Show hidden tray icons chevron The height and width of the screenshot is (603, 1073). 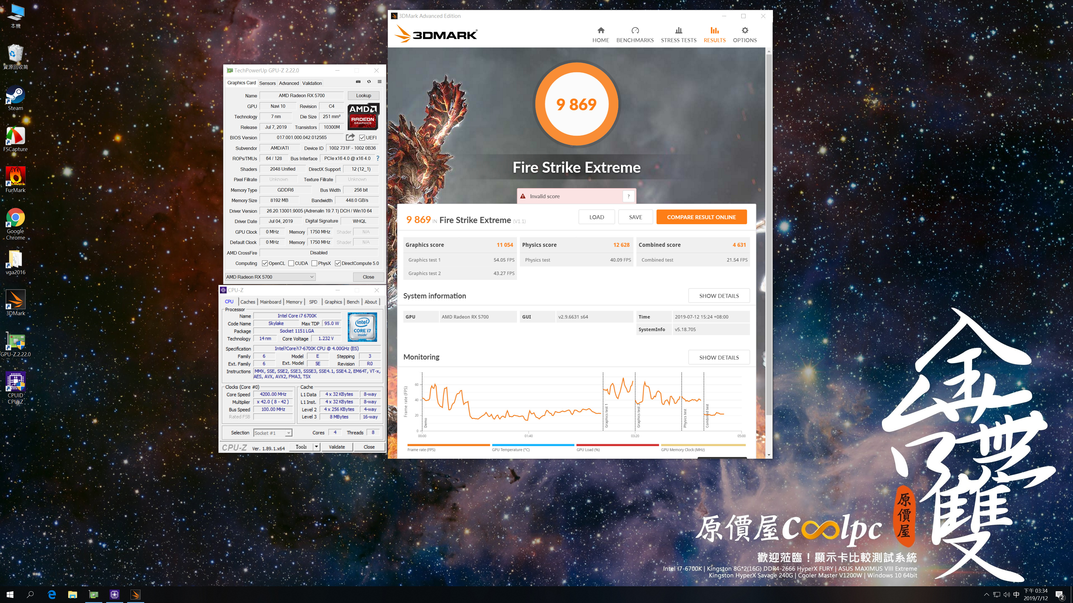986,595
